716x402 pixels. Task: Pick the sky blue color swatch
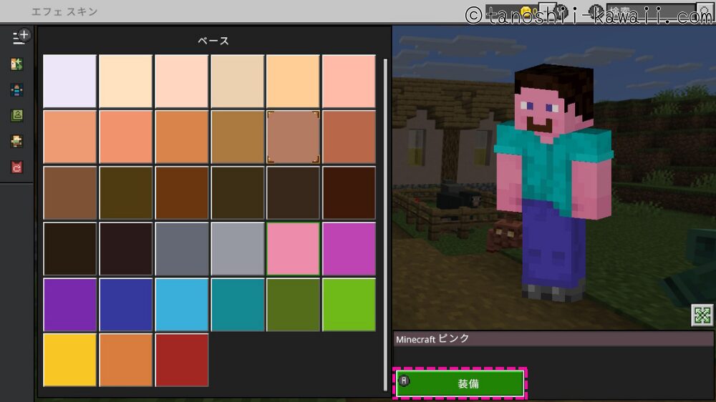(181, 304)
